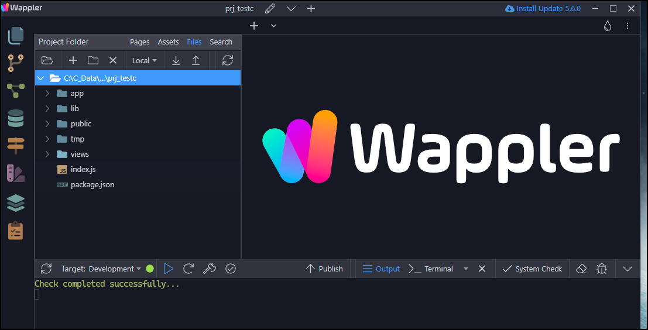
Task: Restart the server with reload icon
Action: (x=188, y=269)
